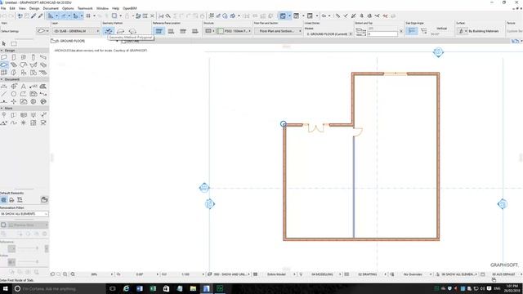Open the 04 MODELLING pen set button

tap(322, 274)
